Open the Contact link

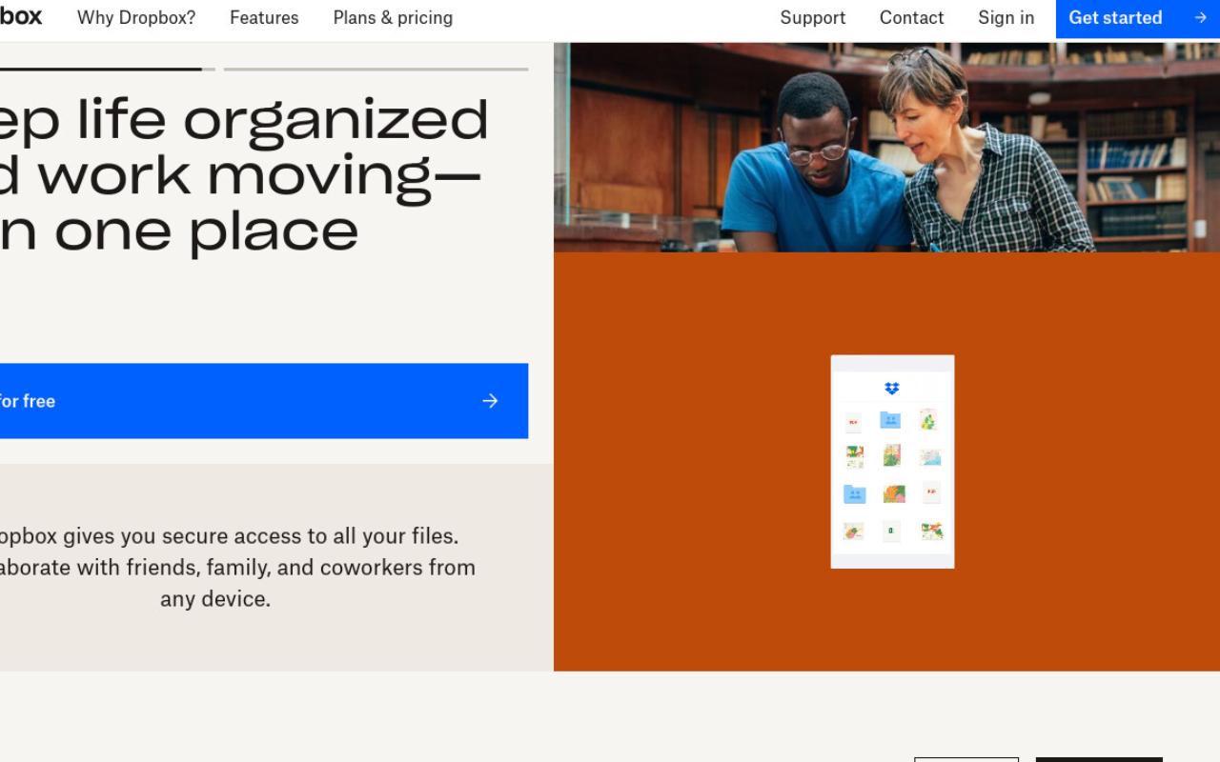[911, 18]
